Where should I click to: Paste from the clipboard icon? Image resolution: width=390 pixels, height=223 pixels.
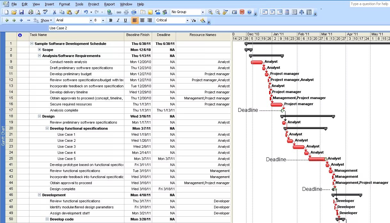click(x=69, y=12)
